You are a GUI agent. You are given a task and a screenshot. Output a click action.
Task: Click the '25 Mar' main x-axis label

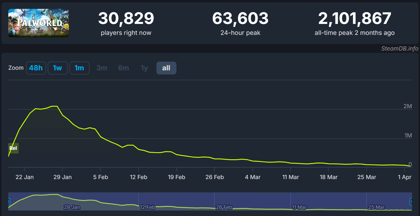366,177
